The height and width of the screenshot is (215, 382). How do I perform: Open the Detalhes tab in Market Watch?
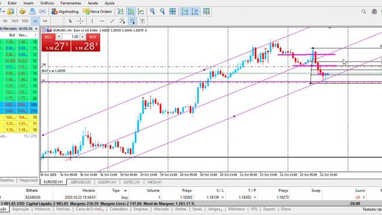tap(7, 180)
